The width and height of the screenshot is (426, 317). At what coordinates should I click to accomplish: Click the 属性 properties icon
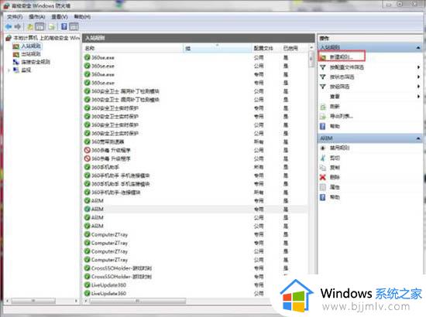[323, 187]
